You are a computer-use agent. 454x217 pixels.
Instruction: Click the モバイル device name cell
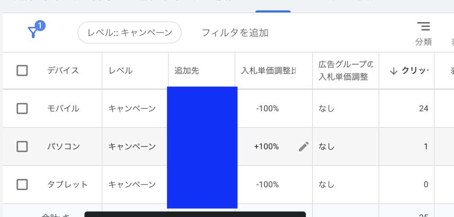click(63, 108)
